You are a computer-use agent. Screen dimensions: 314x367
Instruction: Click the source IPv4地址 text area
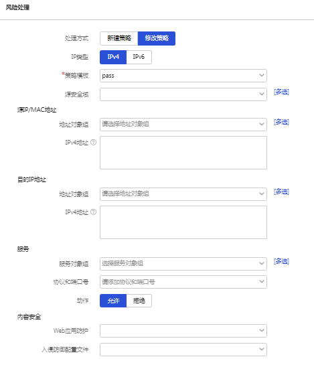click(x=183, y=153)
